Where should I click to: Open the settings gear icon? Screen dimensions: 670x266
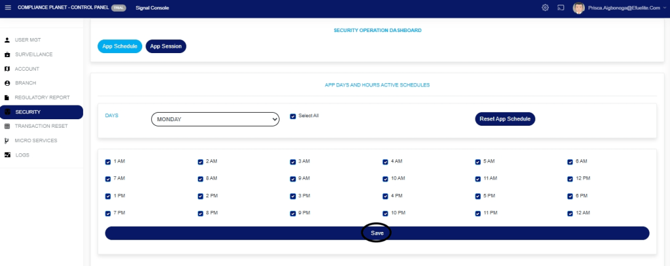point(545,7)
